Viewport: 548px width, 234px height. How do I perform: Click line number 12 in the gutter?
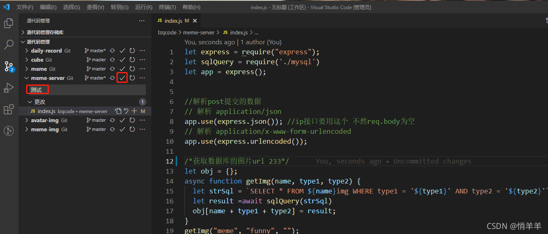tap(169, 161)
